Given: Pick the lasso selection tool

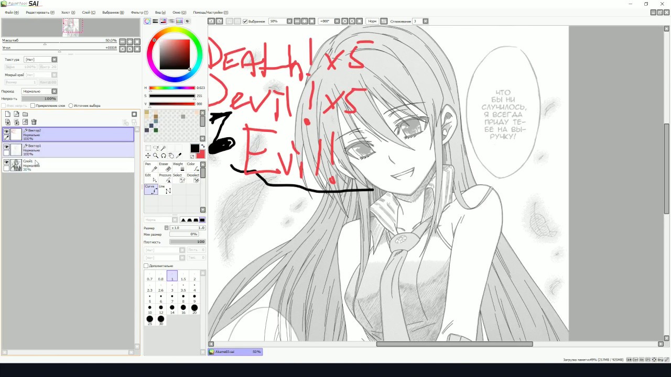Looking at the screenshot, I should point(156,148).
